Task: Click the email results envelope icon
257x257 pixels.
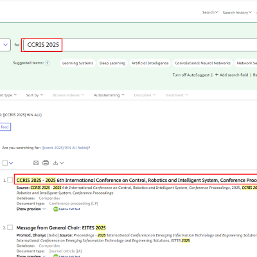Action: point(36,163)
